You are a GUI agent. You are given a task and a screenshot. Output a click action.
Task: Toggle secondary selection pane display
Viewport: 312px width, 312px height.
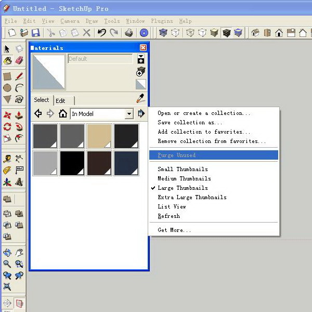click(x=141, y=59)
